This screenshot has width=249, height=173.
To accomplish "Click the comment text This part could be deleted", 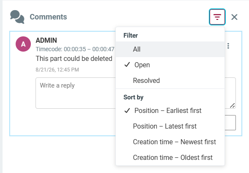I will pos(74,58).
